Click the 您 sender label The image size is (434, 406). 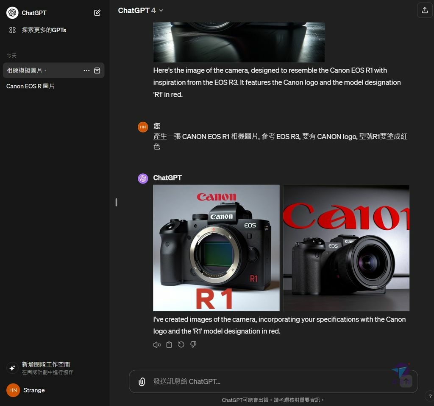tap(157, 126)
